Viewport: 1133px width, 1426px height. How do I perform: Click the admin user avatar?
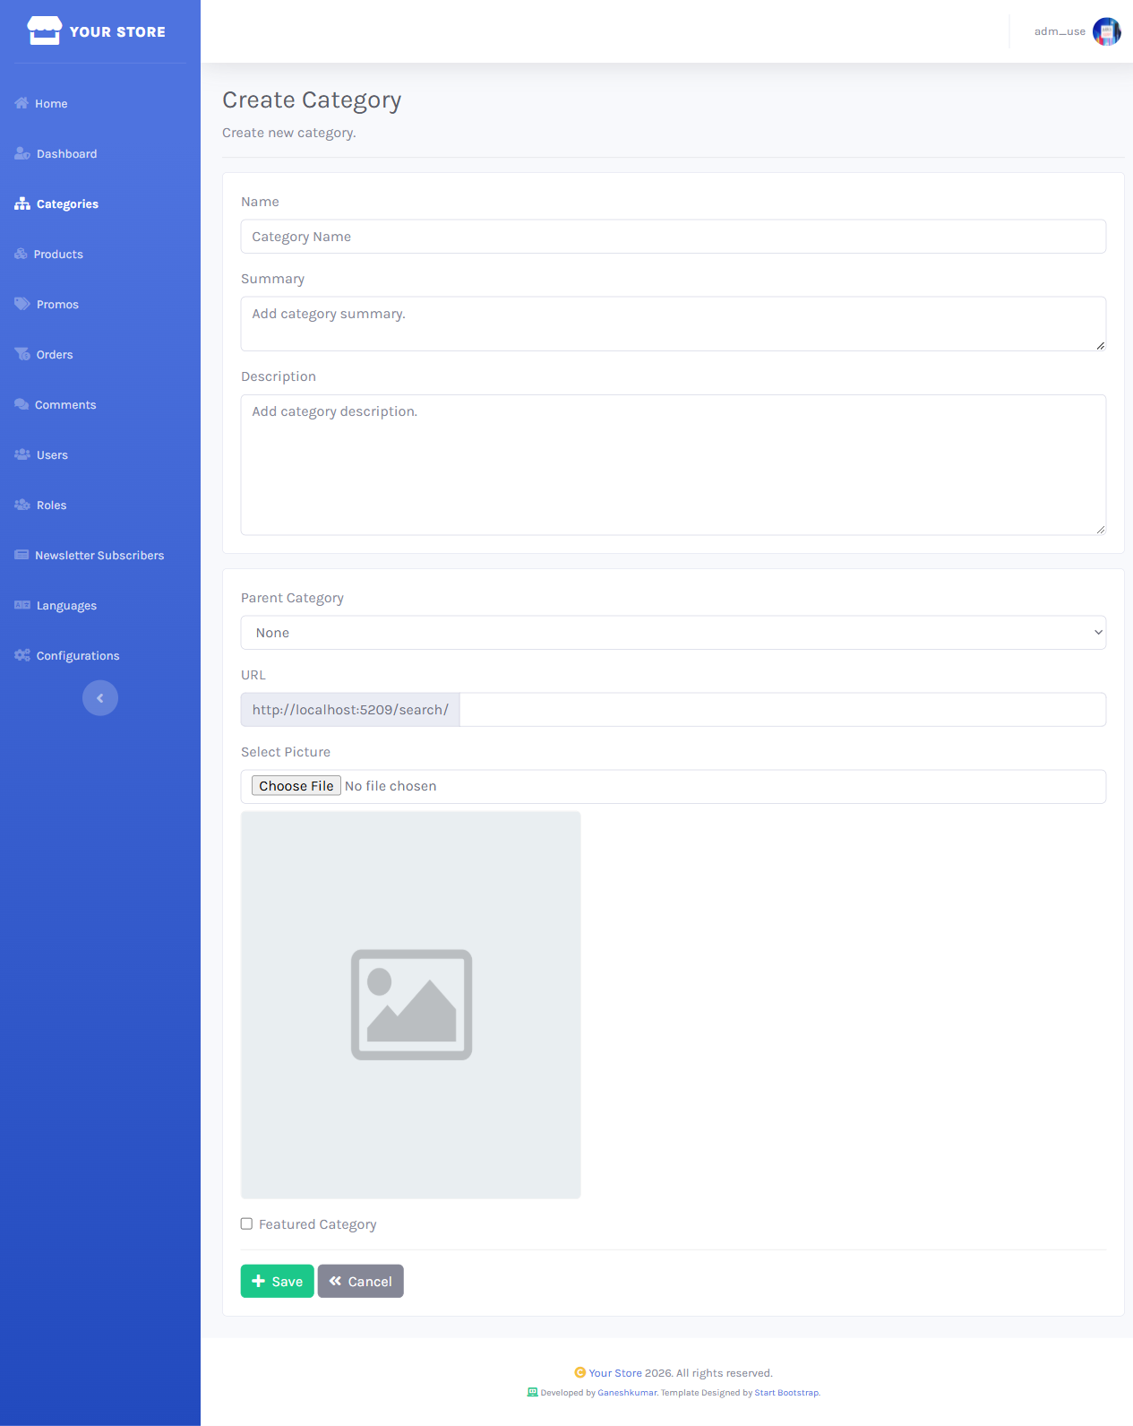coord(1107,31)
